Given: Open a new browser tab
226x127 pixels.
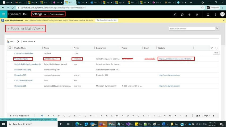Looking at the screenshot, I should pyautogui.click(x=191, y=2).
